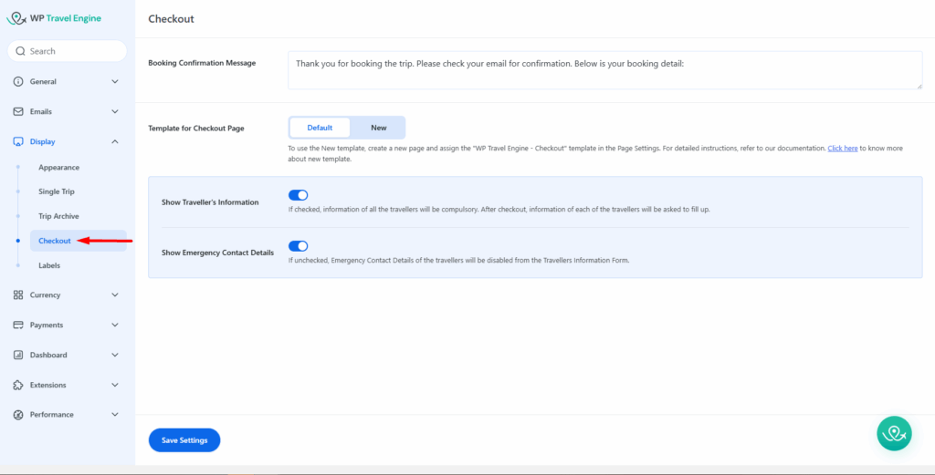Click the Payments card icon
The height and width of the screenshot is (475, 935).
click(x=18, y=325)
